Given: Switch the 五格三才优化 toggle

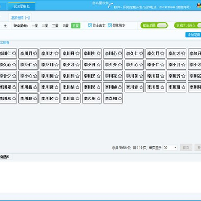Looking at the screenshot, I should [188, 26].
